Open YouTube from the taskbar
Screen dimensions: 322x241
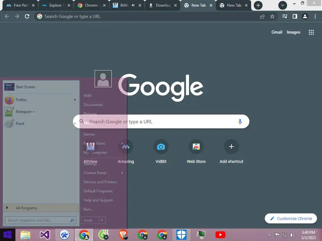[220, 235]
